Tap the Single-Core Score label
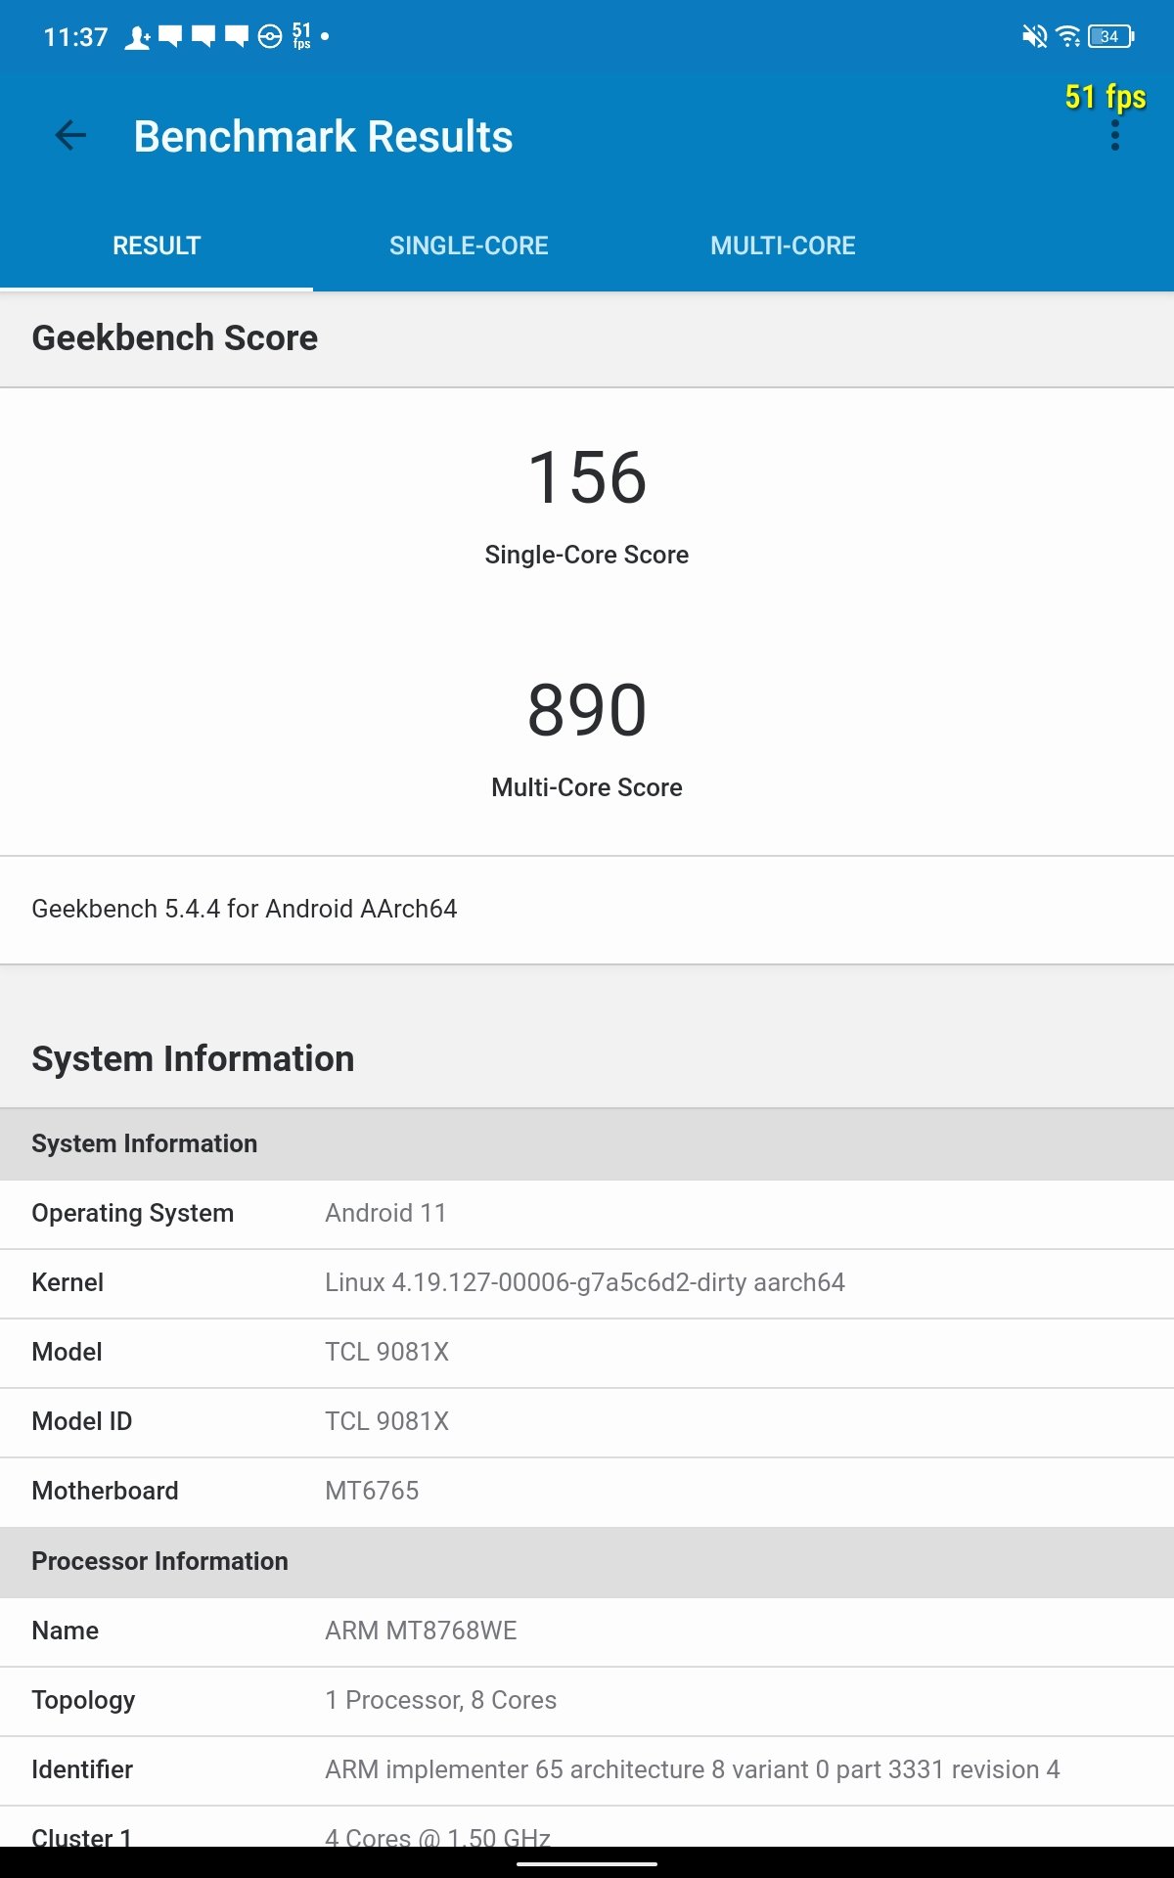Viewport: 1174px width, 1878px height. pyautogui.click(x=587, y=555)
